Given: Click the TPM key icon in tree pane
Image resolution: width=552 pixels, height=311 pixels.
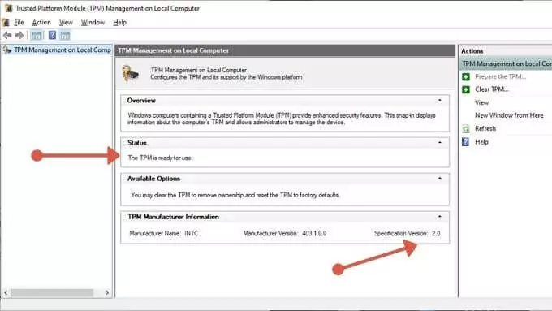Looking at the screenshot, I should tap(7, 50).
